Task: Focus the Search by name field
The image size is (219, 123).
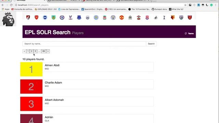Action: click(x=84, y=44)
